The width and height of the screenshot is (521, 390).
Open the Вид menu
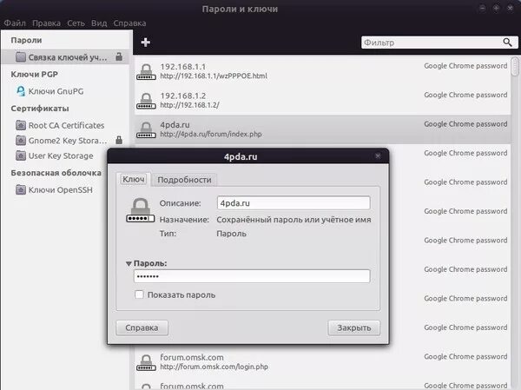[99, 23]
